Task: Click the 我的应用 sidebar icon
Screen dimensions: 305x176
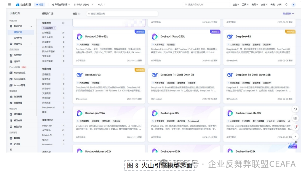Action: 11,55
